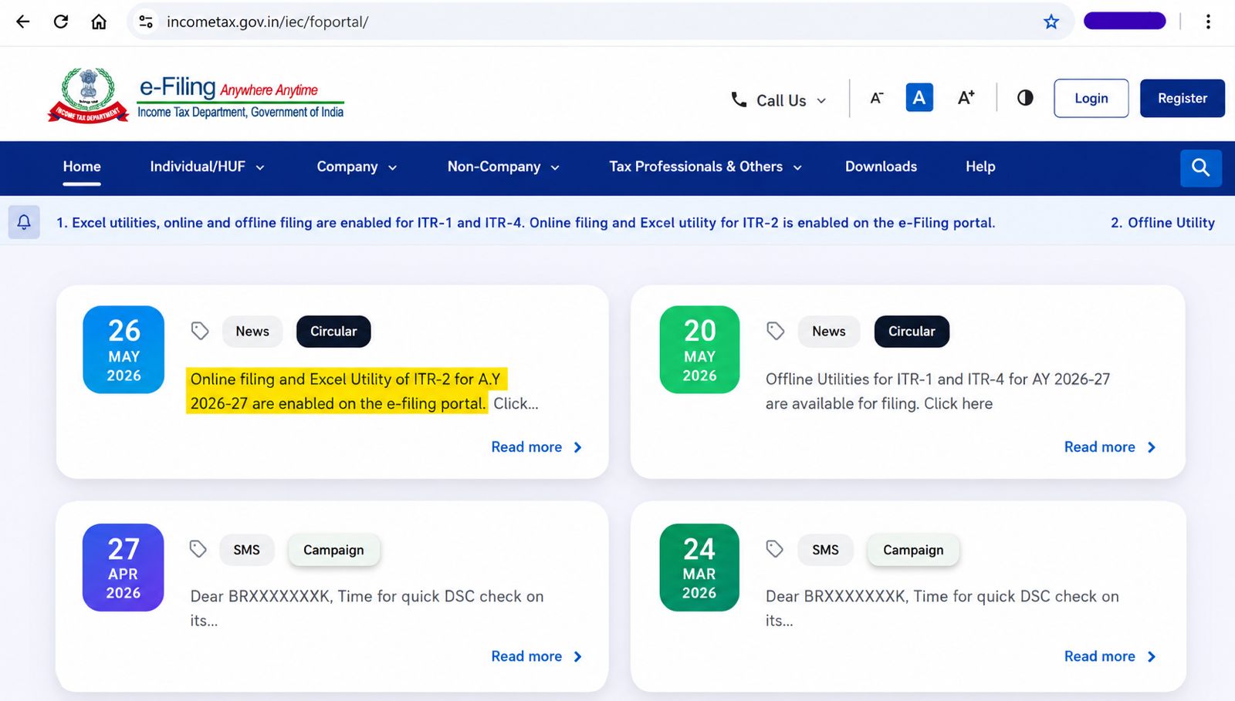Click the 24 MAR 2026 date badge
This screenshot has width=1235, height=701.
point(699,568)
